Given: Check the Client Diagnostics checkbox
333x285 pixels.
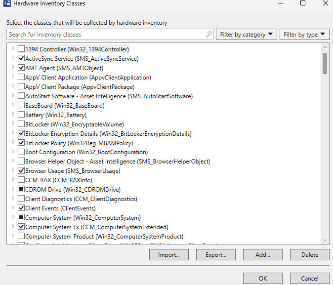Looking at the screenshot, I should pos(21,199).
